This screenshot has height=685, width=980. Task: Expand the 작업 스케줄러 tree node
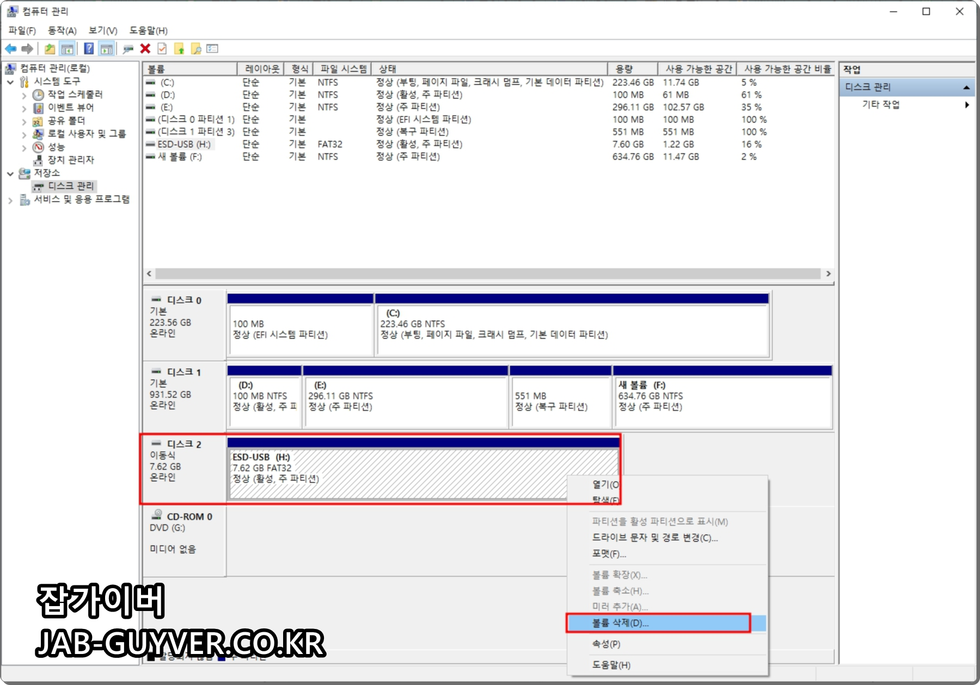click(x=24, y=94)
